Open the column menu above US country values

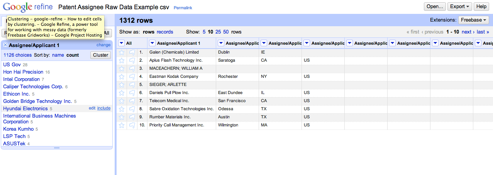tap(307, 43)
